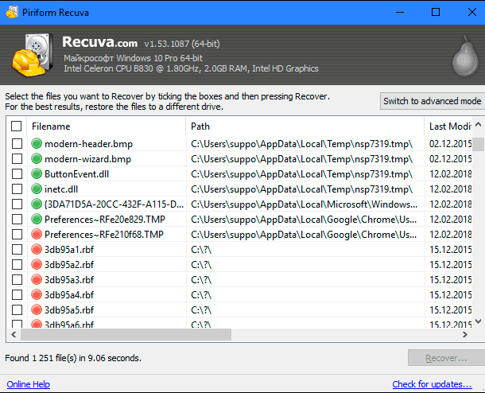Click the horizontal scrollbar thumb
Image resolution: width=485 pixels, height=393 pixels.
pyautogui.click(x=126, y=334)
